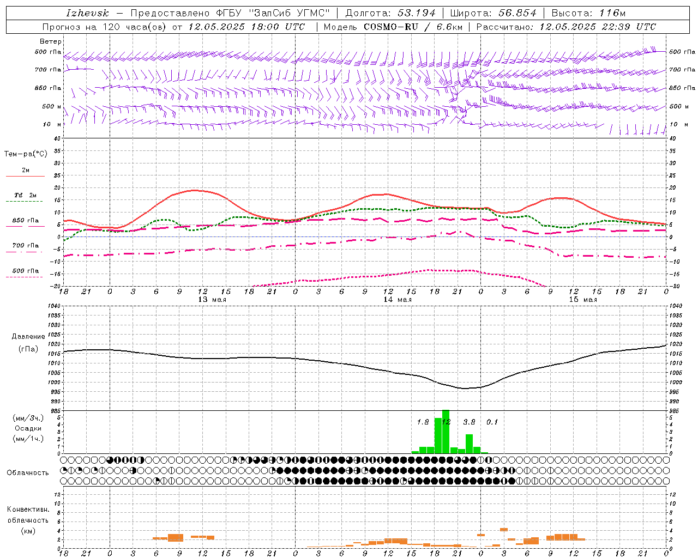Click the (мм/1ч.) precipitation unit label
This screenshot has width=698, height=558.
28,438
